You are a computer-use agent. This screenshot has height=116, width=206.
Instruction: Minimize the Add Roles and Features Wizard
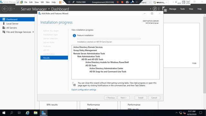(x=145, y=14)
